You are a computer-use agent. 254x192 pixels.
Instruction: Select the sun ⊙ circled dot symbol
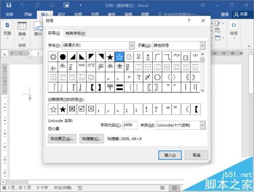[x=129, y=57]
